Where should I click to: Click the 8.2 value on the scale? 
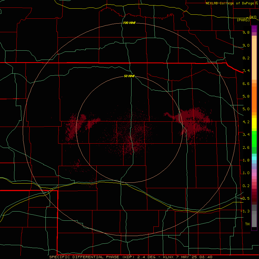[x=246, y=58]
